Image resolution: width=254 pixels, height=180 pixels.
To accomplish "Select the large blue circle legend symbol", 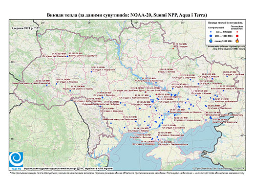I will tap(211, 36).
